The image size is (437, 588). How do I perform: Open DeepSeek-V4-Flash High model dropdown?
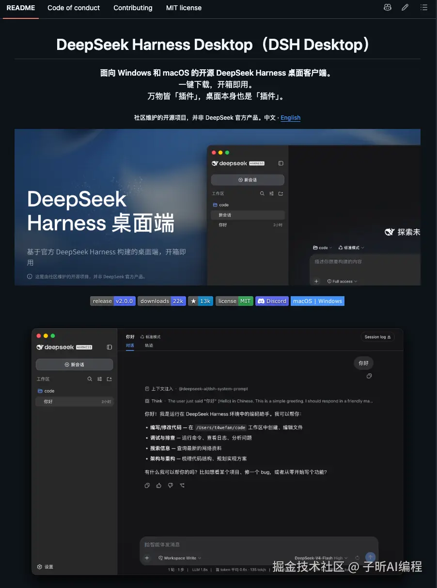[x=321, y=558]
